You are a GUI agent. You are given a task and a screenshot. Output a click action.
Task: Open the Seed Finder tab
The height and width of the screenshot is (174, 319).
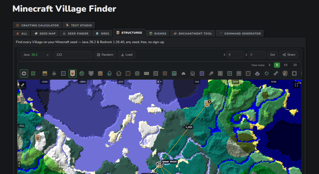point(76,34)
